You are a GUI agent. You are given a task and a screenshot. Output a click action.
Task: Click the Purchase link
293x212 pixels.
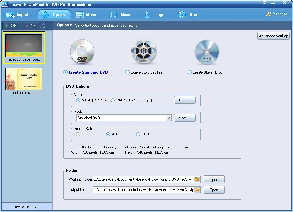pos(279,14)
